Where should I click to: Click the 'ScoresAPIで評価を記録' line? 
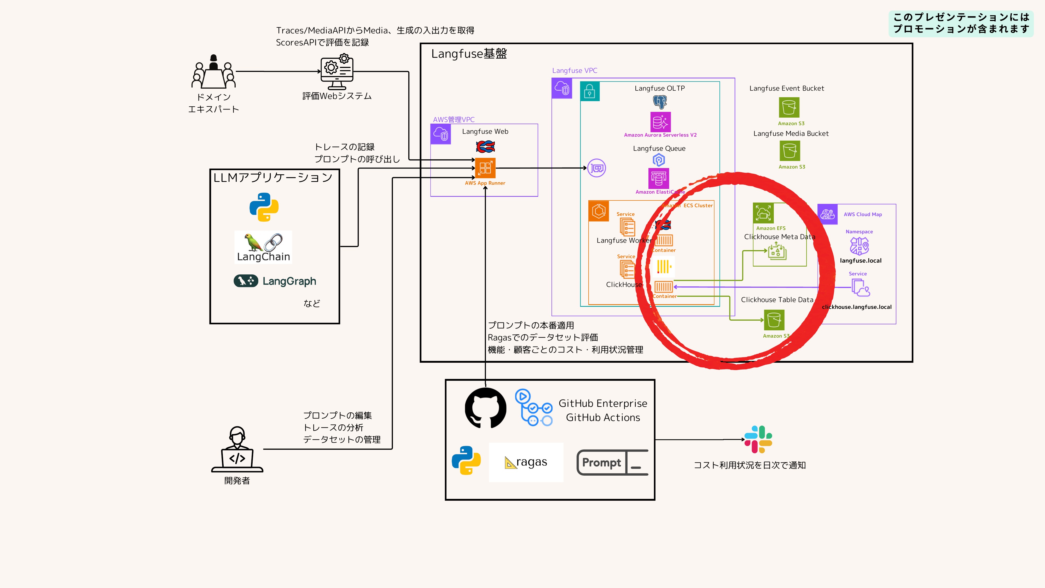click(322, 43)
